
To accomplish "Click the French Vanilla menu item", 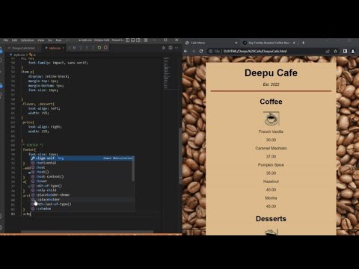I will [271, 132].
